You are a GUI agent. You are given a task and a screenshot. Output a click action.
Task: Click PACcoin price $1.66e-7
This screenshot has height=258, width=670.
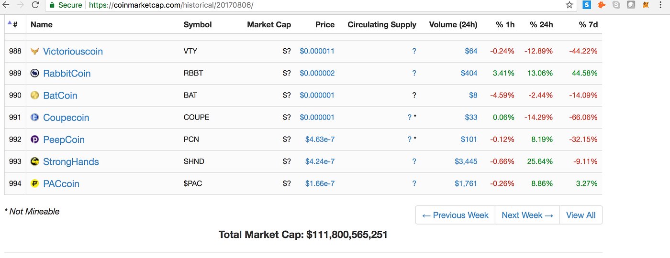[x=320, y=183]
